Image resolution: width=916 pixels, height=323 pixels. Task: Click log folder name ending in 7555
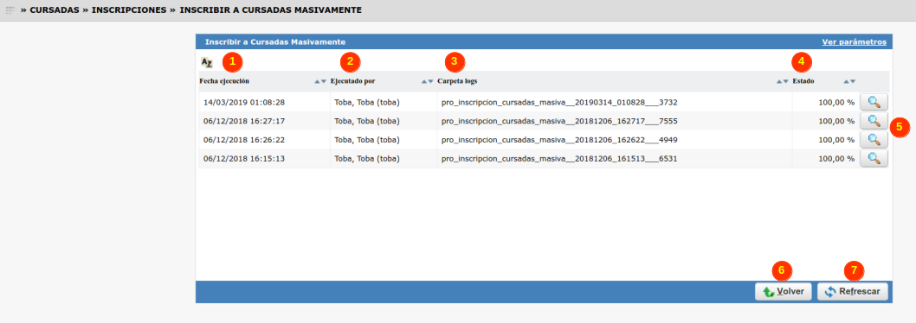pyautogui.click(x=559, y=121)
